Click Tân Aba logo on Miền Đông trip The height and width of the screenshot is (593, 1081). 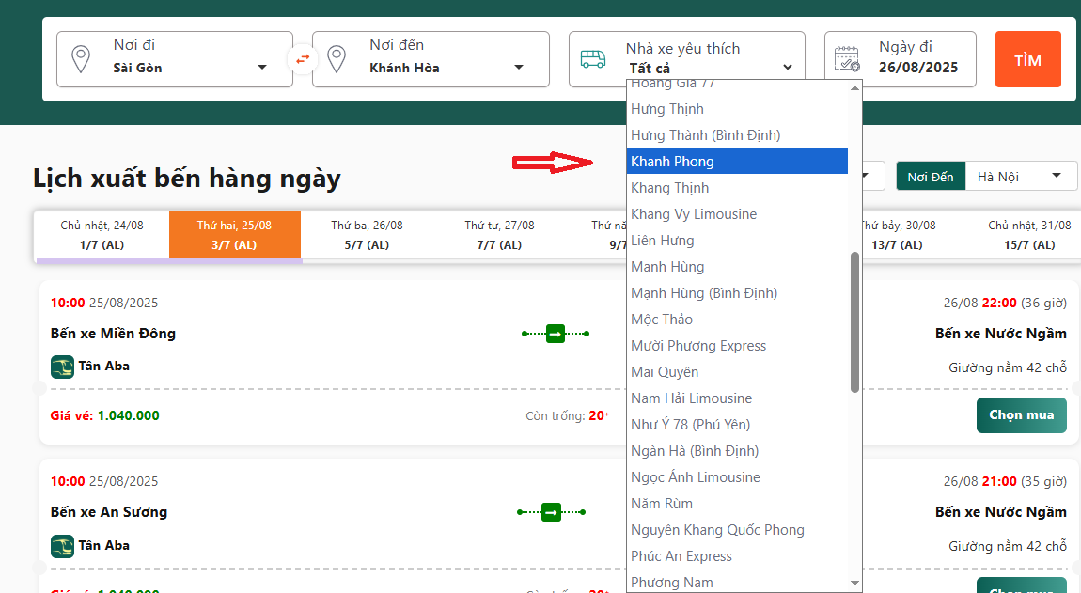62,367
